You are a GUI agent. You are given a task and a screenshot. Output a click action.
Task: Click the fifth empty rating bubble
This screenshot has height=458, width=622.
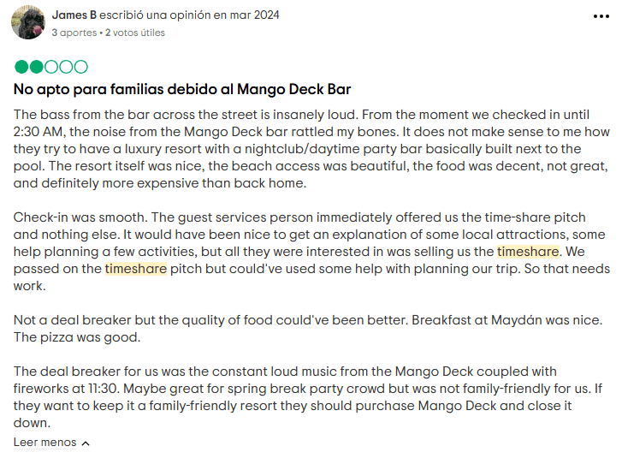coord(80,67)
